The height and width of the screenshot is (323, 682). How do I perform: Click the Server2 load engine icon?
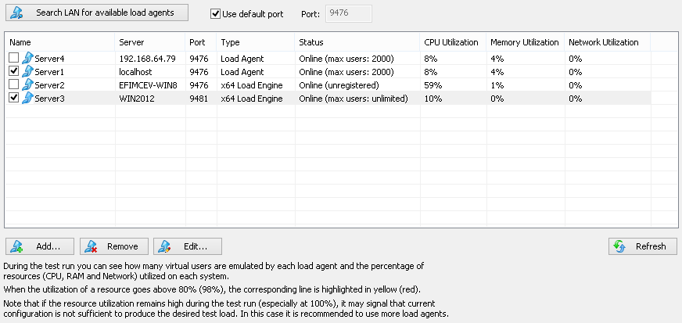[x=27, y=84]
